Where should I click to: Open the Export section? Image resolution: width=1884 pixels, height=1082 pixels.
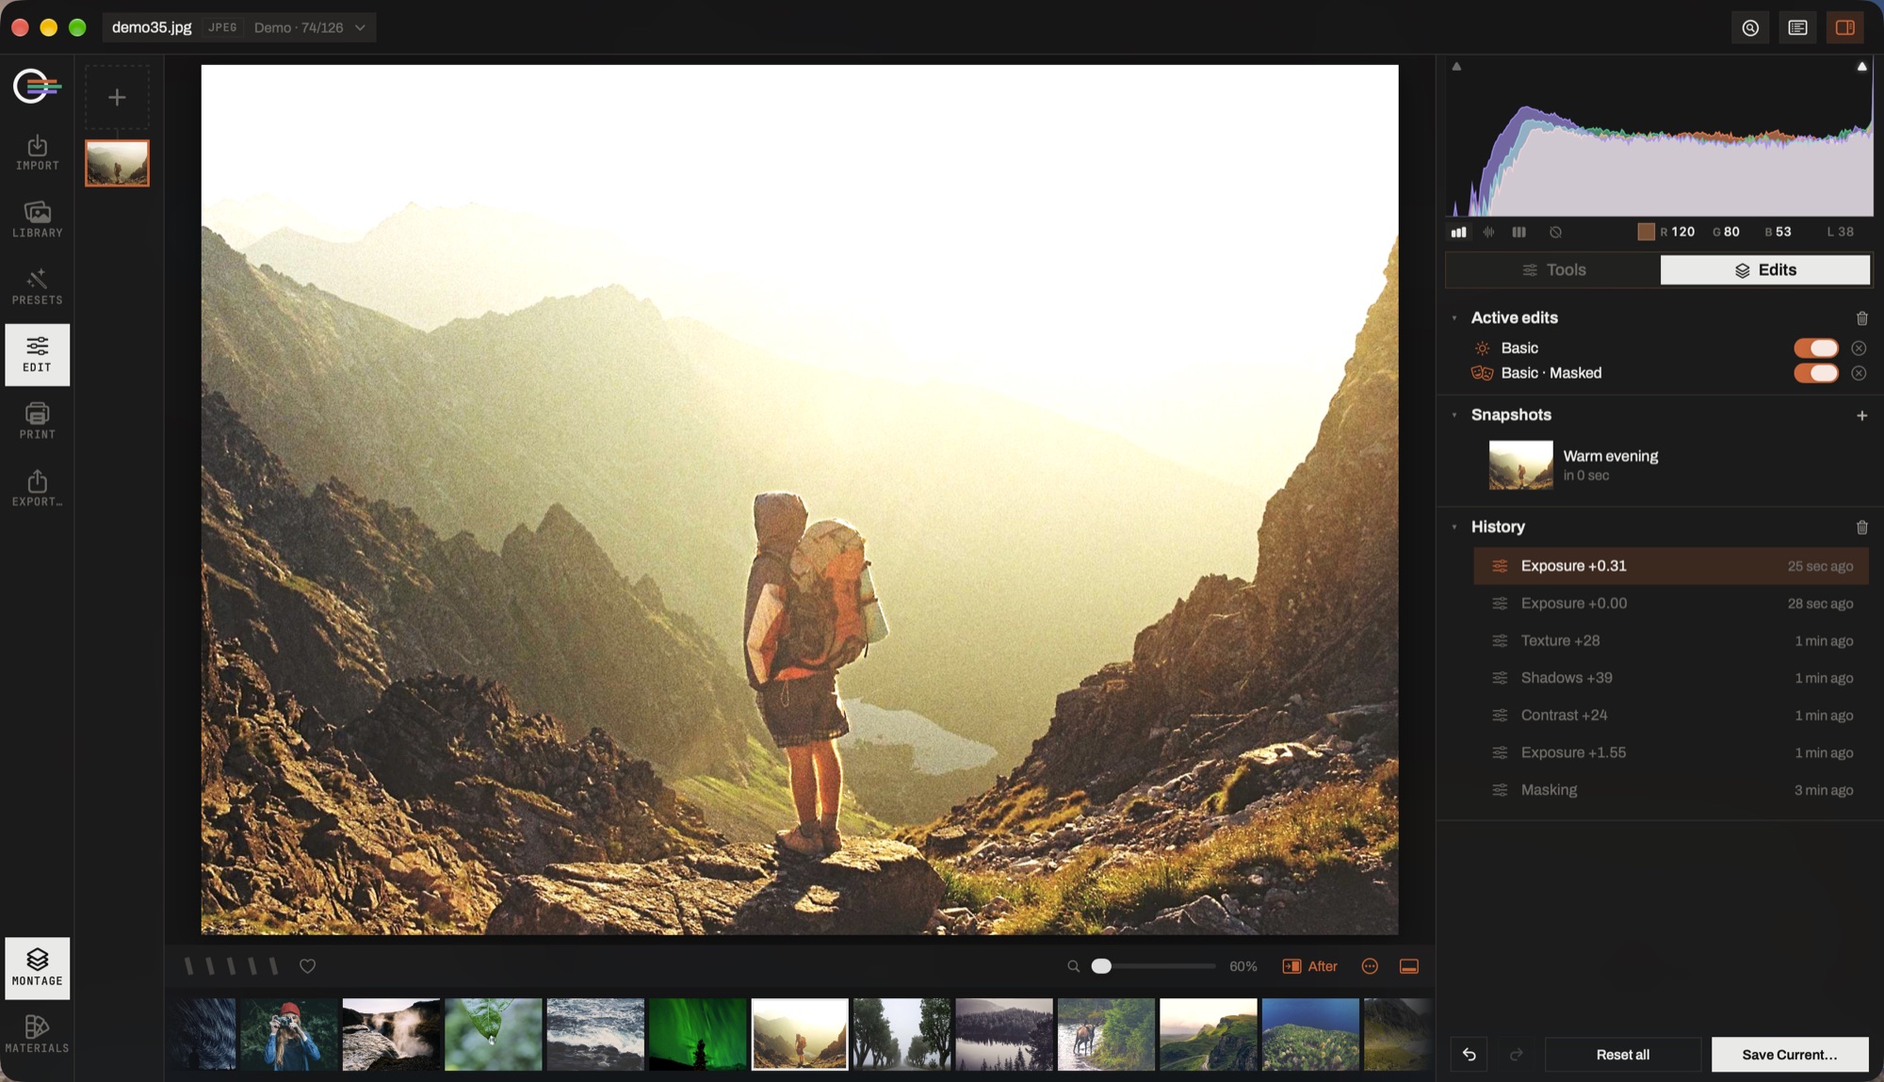37,489
